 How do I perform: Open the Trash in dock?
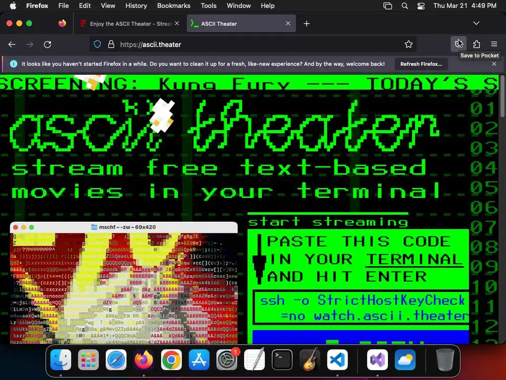(445, 360)
